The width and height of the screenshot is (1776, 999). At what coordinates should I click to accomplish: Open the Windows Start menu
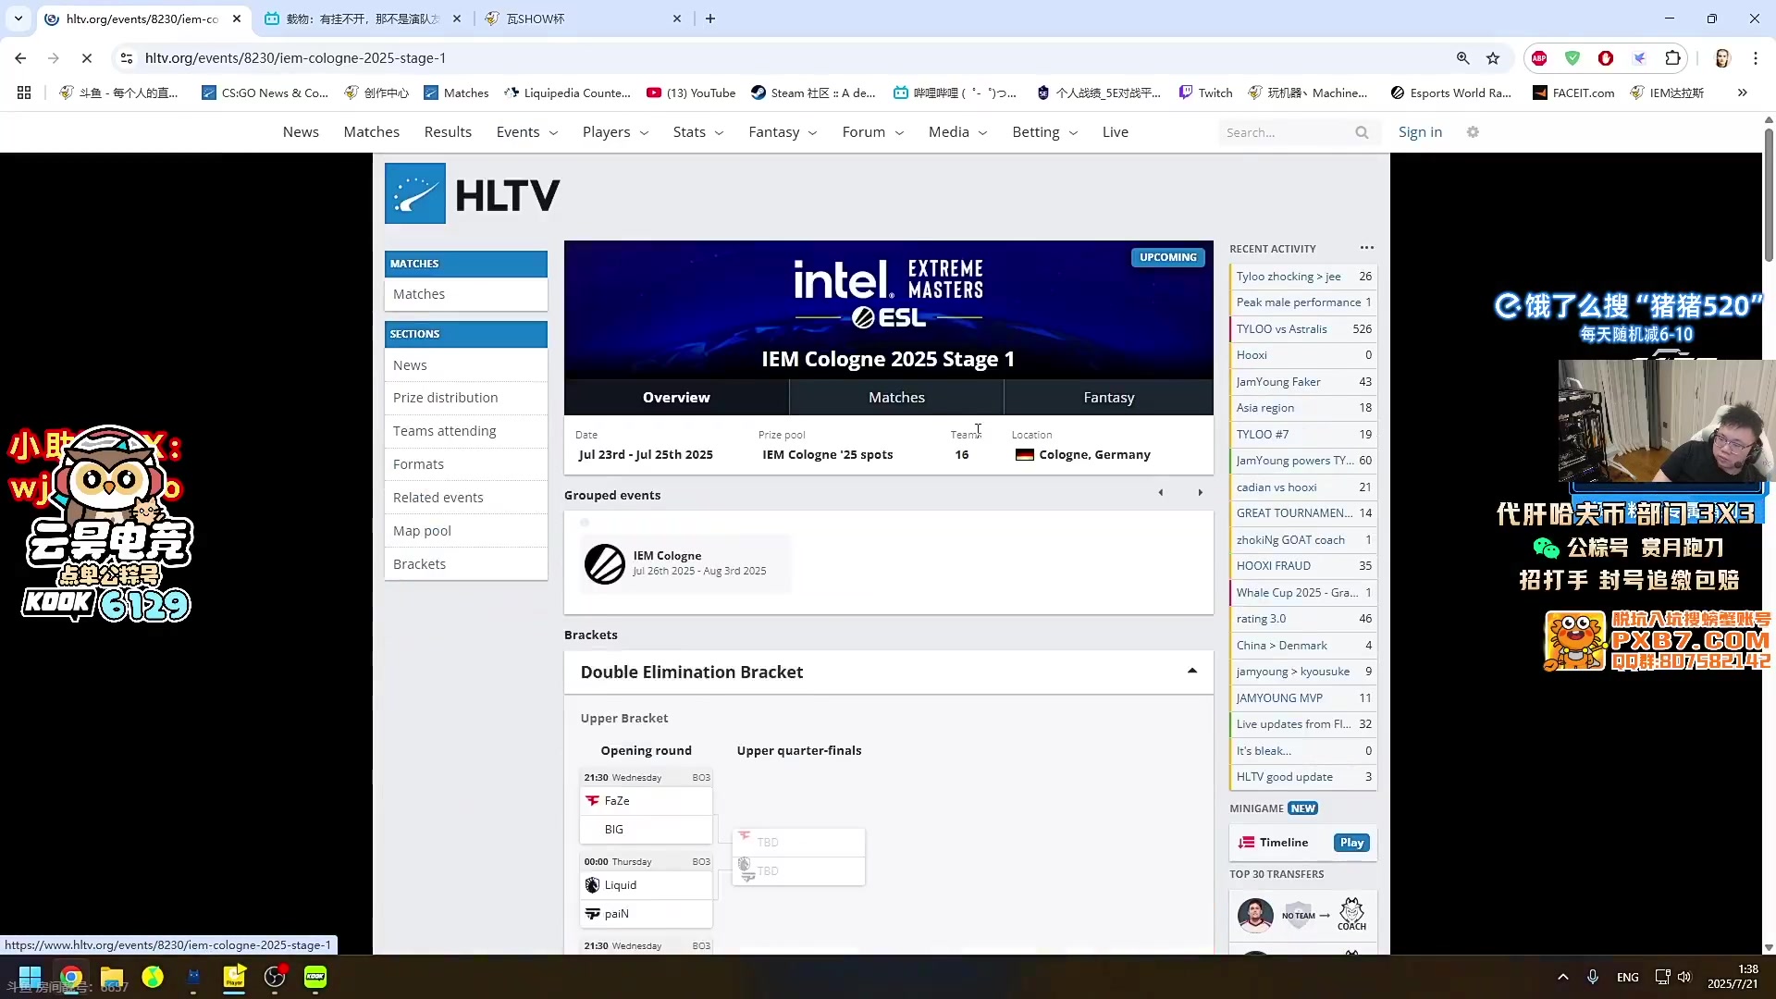(30, 977)
